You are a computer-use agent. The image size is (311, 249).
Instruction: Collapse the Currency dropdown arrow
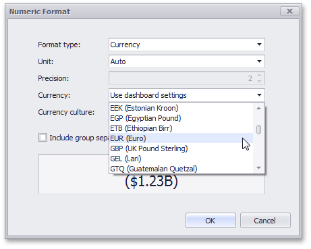pyautogui.click(x=259, y=95)
